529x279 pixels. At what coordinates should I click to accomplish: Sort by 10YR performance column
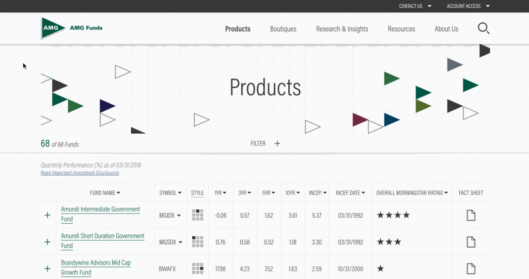point(292,193)
